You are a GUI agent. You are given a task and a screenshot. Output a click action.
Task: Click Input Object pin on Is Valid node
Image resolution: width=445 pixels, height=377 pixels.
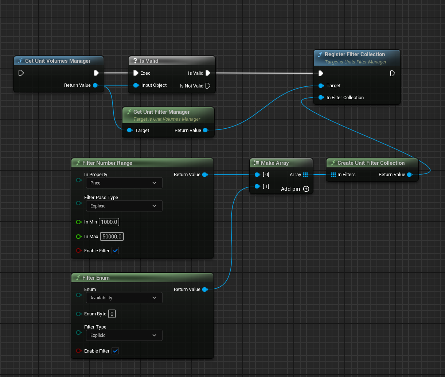(136, 85)
